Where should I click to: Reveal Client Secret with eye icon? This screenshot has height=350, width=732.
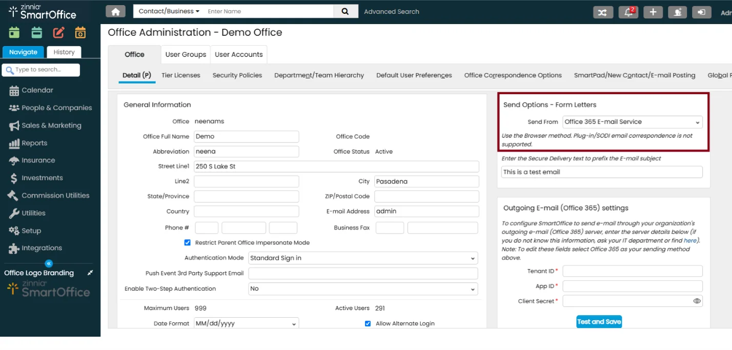coord(697,301)
